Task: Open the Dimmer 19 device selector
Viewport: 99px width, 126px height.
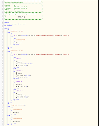Action: point(19,81)
